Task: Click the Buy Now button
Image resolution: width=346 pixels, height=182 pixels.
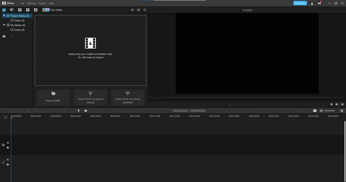Action: point(300,3)
